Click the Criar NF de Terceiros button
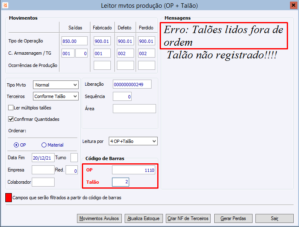Image resolution: width=299 pixels, height=227 pixels. (x=188, y=218)
